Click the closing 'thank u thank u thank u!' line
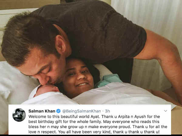Screen dimensions: 182x136 pos(136,132)
